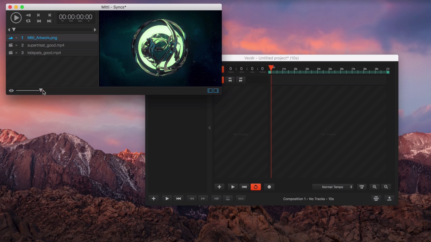Click the Vezér CUE forward button
The width and height of the screenshot is (431, 242).
click(240, 80)
